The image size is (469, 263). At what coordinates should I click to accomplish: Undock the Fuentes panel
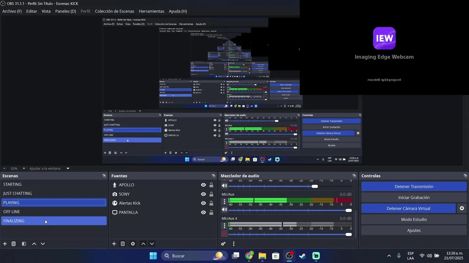tap(213, 176)
